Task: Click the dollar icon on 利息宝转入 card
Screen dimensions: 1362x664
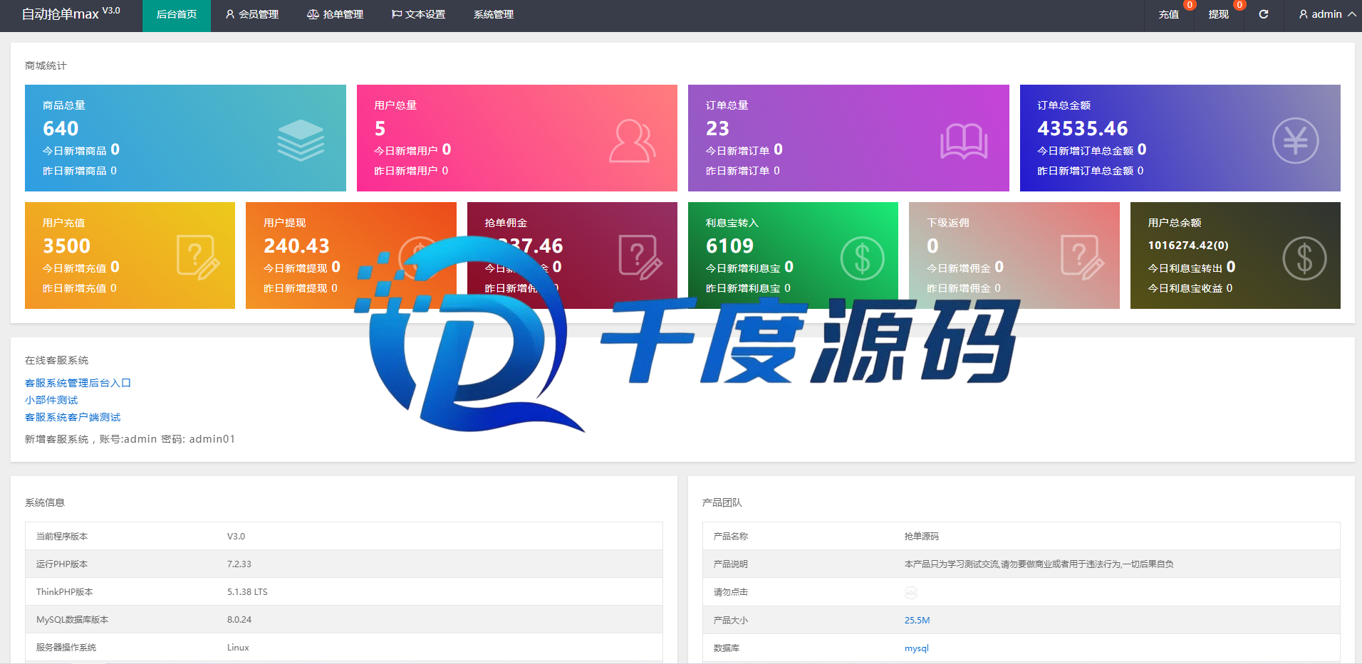Action: 862,258
